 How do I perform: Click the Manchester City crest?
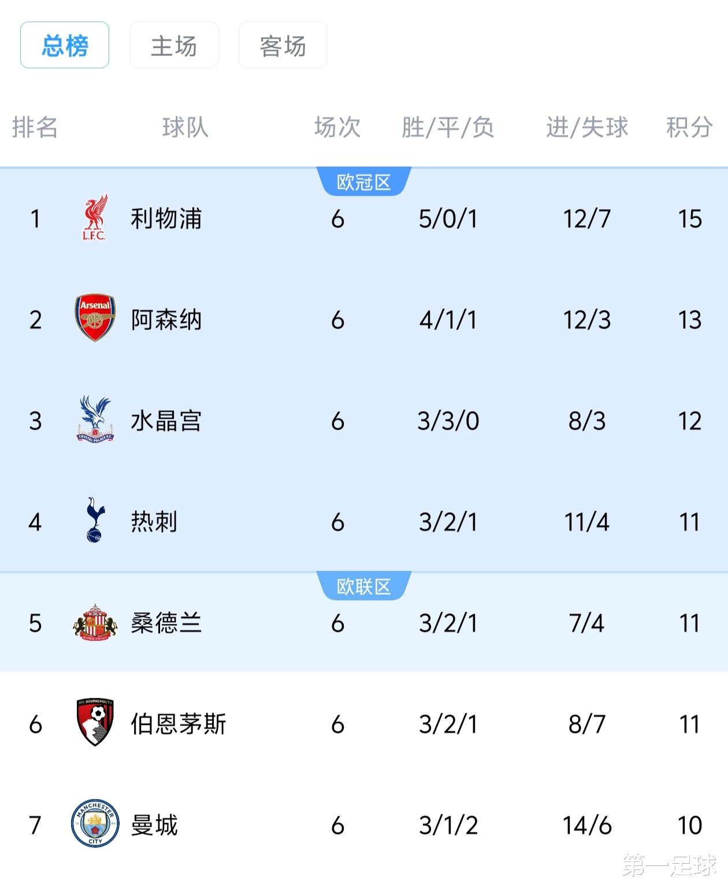95,824
